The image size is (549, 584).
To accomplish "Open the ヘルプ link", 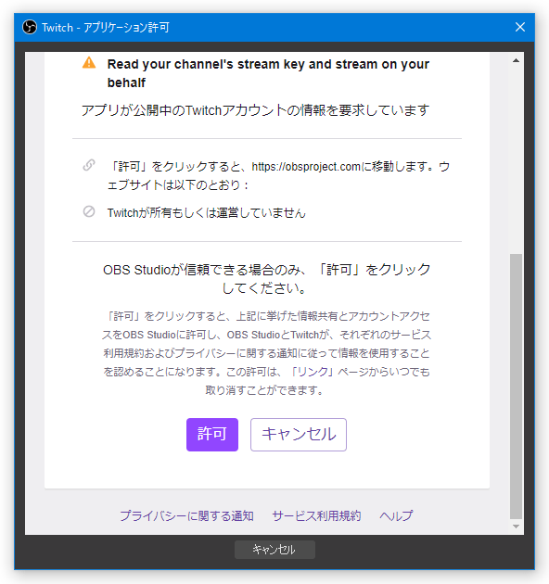I will click(x=396, y=515).
